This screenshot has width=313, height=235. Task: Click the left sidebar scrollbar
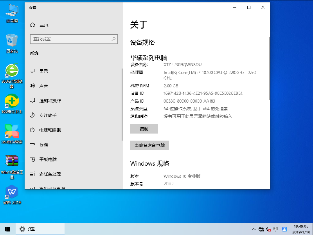tap(122, 104)
